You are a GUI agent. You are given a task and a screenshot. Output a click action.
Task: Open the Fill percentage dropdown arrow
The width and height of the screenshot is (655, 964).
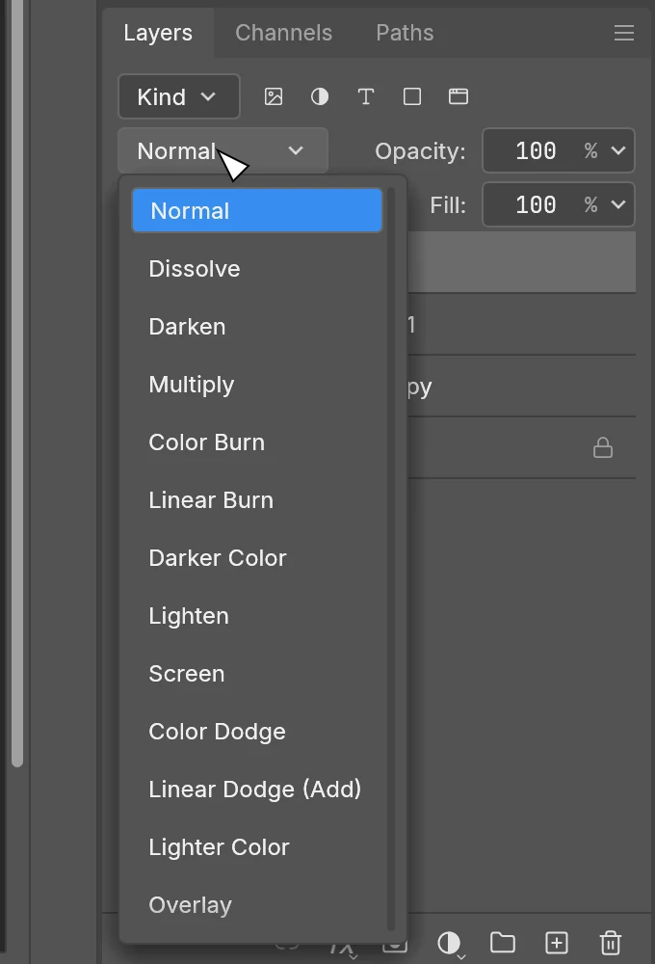click(618, 204)
